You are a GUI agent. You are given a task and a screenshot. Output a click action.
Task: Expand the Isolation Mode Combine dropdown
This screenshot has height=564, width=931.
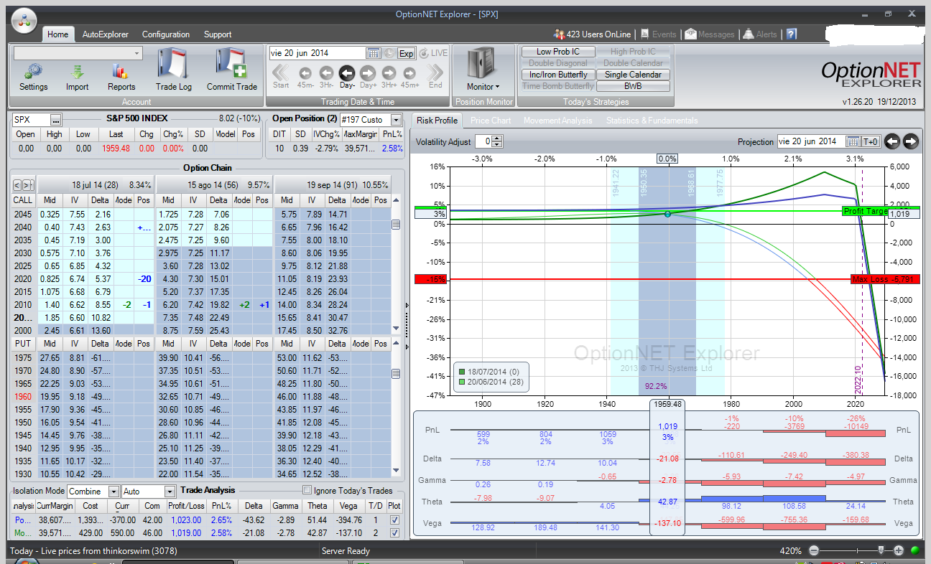(x=114, y=492)
